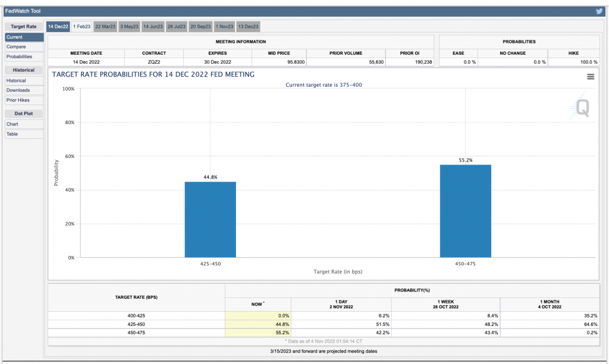The width and height of the screenshot is (609, 364).
Task: Click the 1 DAY 2 NOV 2022 header
Action: (x=341, y=304)
